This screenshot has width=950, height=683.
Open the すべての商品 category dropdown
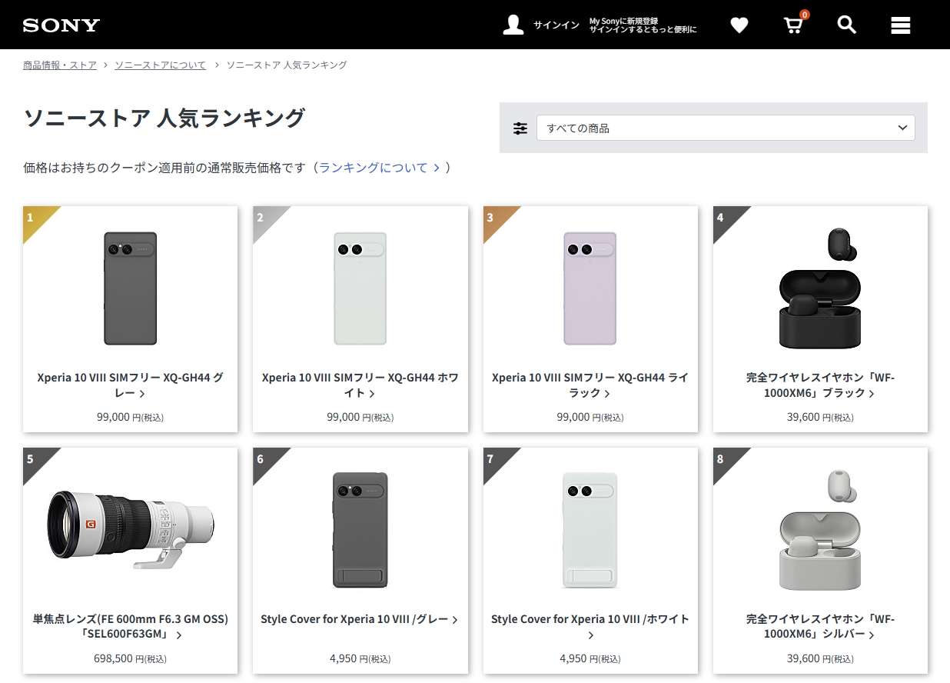(726, 128)
